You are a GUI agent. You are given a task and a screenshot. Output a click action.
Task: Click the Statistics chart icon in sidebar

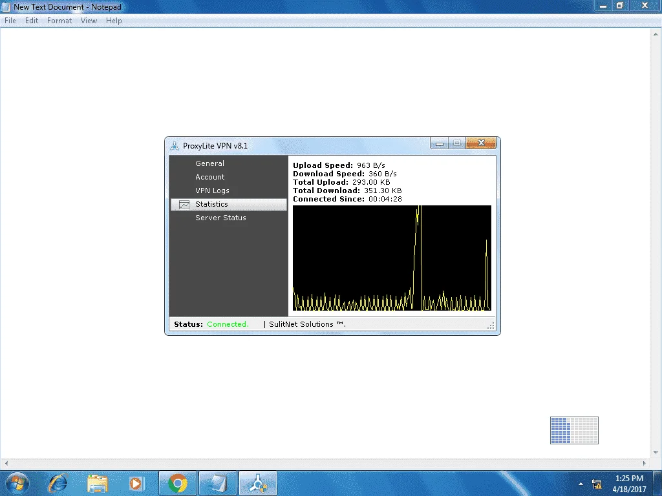pyautogui.click(x=184, y=205)
